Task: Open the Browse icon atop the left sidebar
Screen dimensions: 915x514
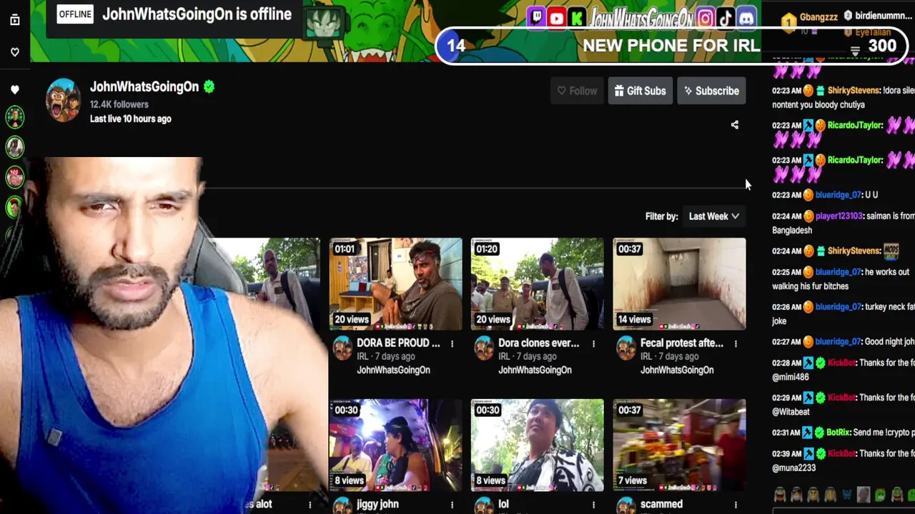Action: [14, 20]
